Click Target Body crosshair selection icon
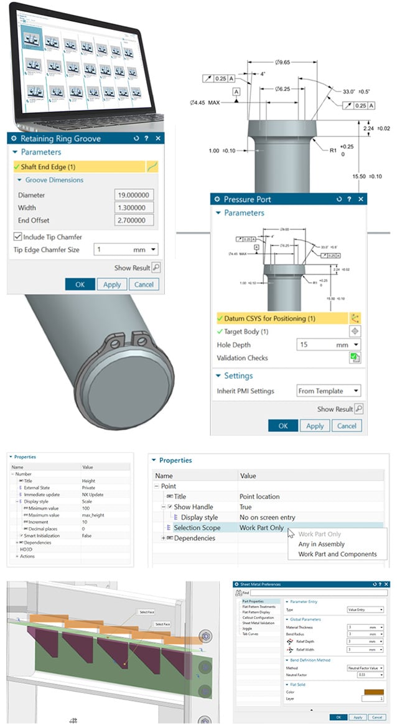This screenshot has height=724, width=397. point(356,332)
